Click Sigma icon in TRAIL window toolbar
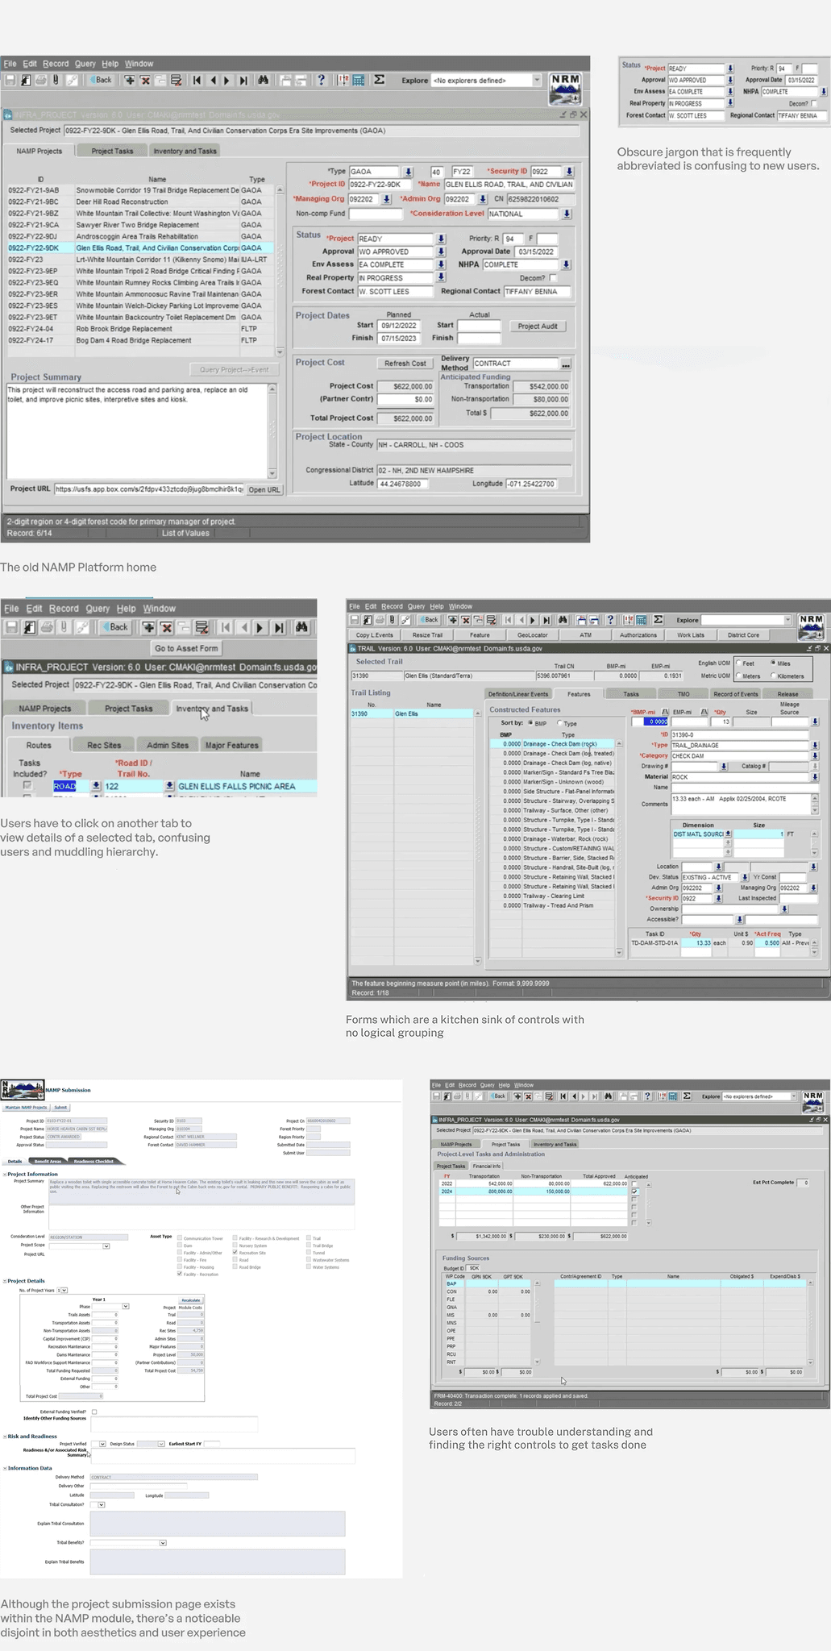831x1651 pixels. (x=659, y=620)
